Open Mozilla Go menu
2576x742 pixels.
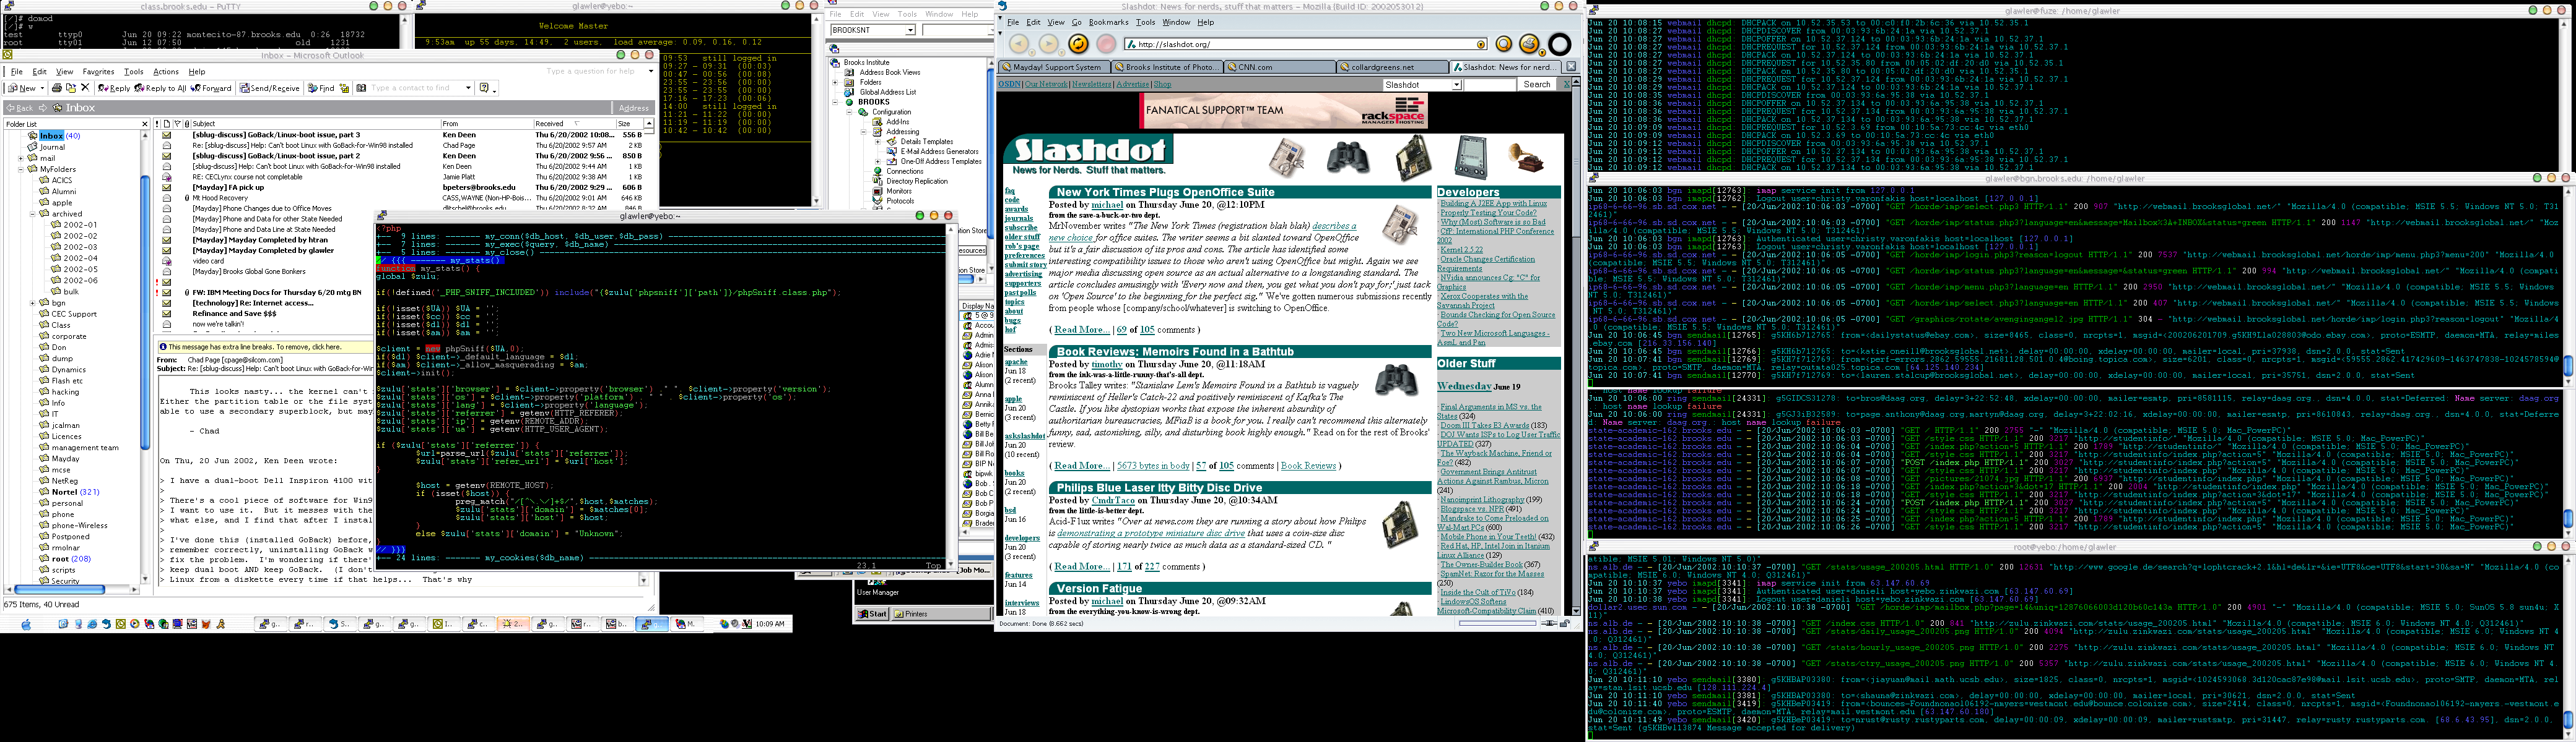pos(1077,22)
